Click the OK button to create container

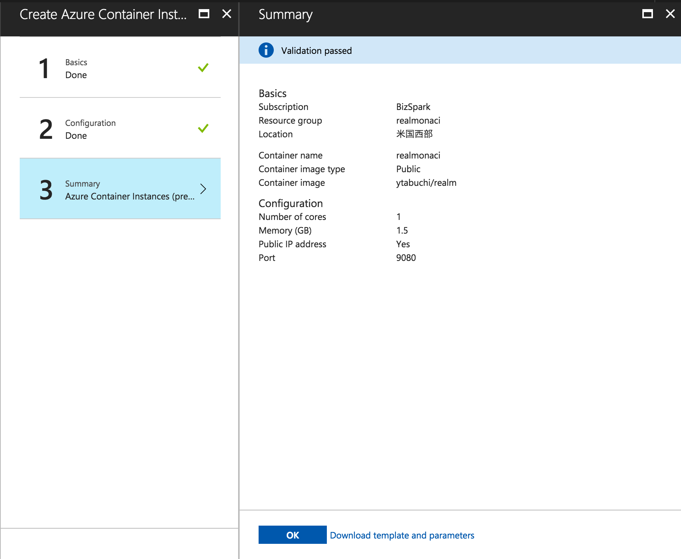point(292,535)
